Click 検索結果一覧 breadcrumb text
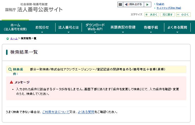The height and width of the screenshot is (125, 195). 29,38
